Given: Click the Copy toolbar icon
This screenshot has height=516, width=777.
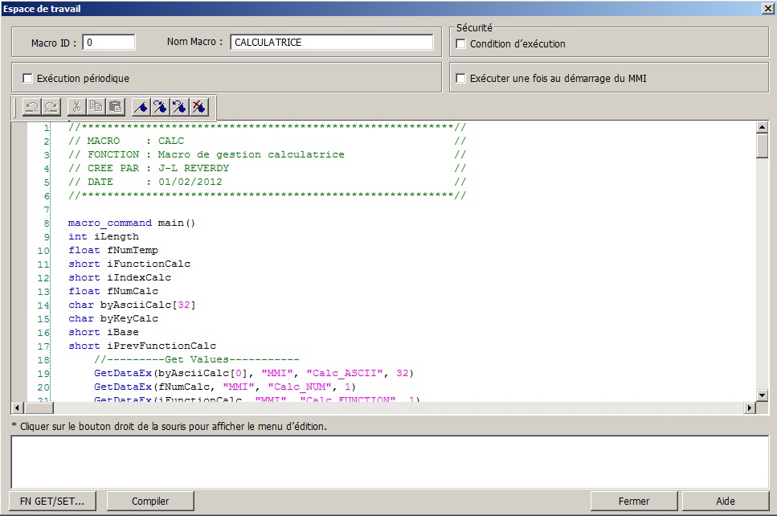Looking at the screenshot, I should (x=96, y=106).
